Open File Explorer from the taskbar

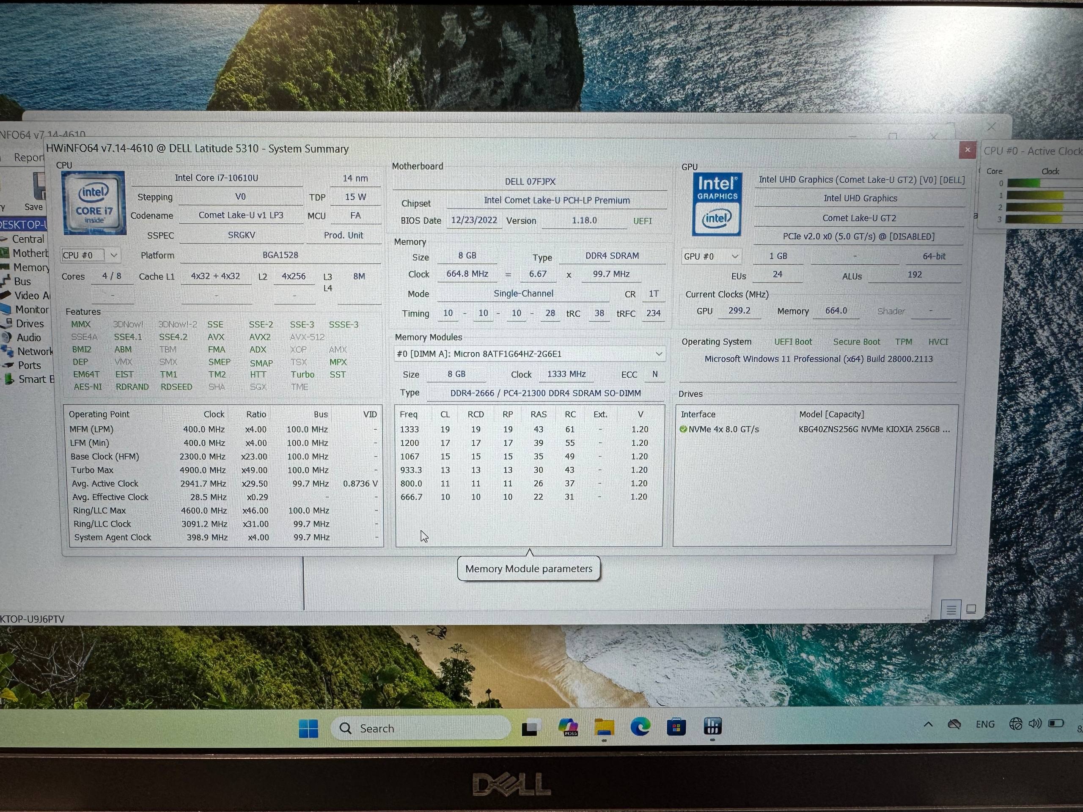(604, 727)
